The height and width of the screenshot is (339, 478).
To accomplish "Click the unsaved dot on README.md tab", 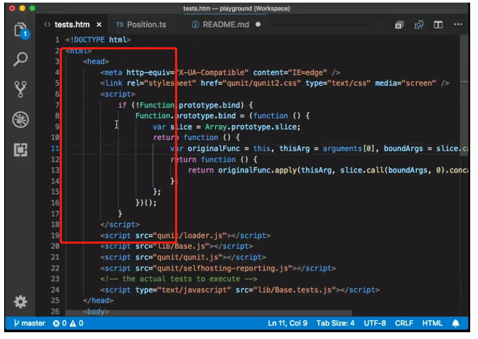I will [258, 25].
